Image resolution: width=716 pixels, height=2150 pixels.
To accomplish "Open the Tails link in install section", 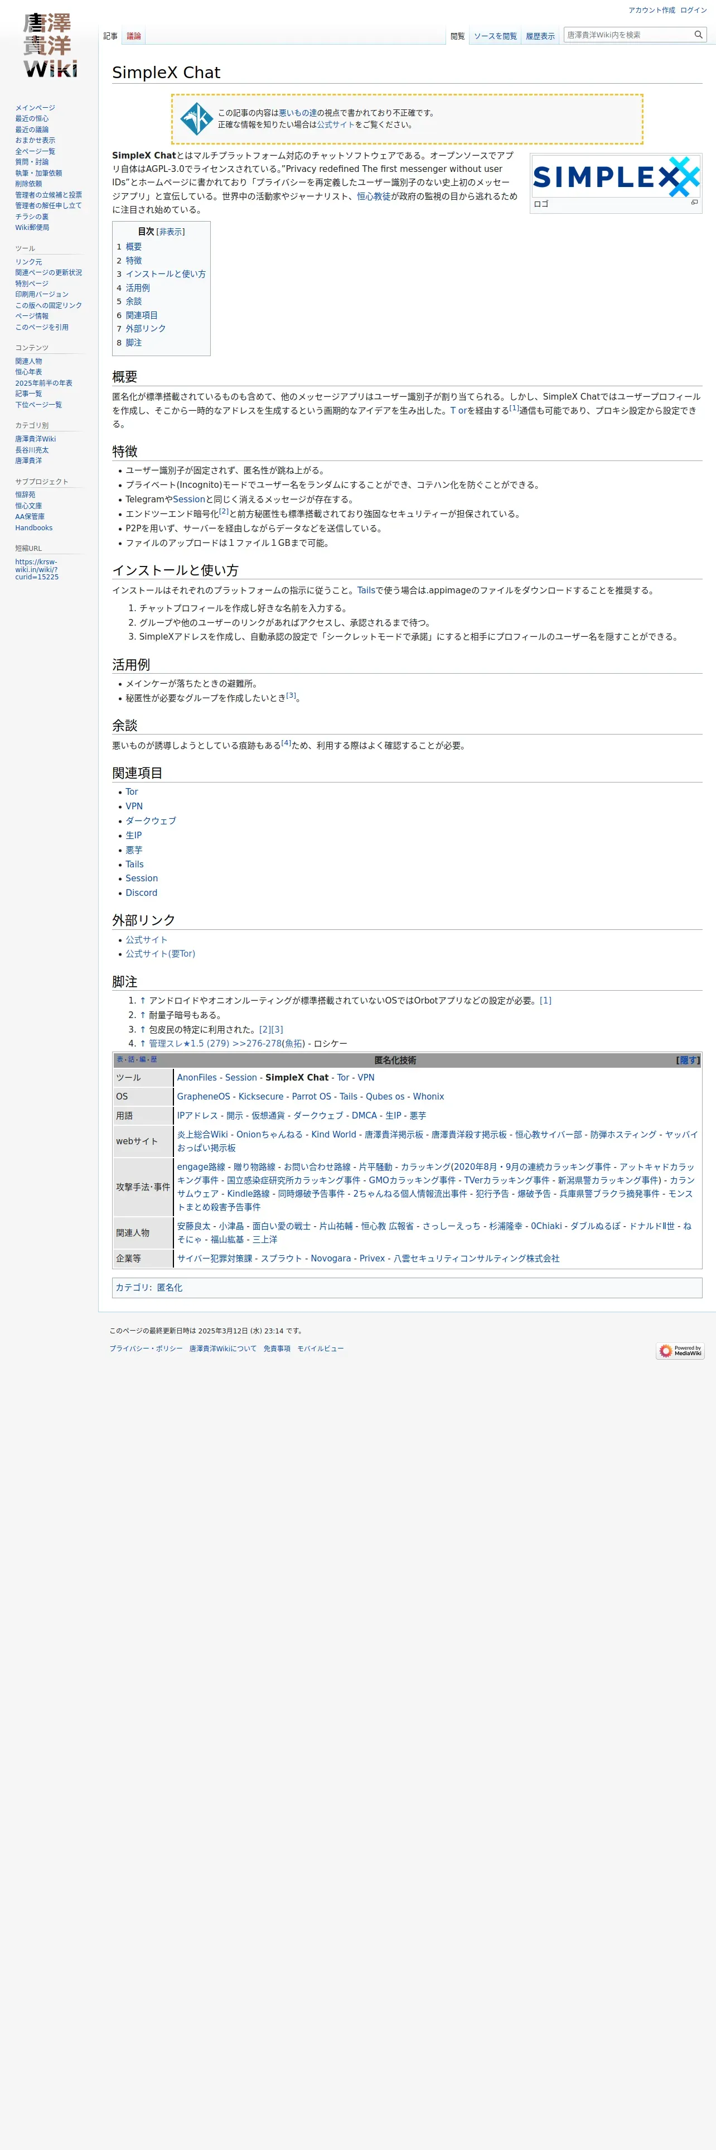I will point(366,590).
